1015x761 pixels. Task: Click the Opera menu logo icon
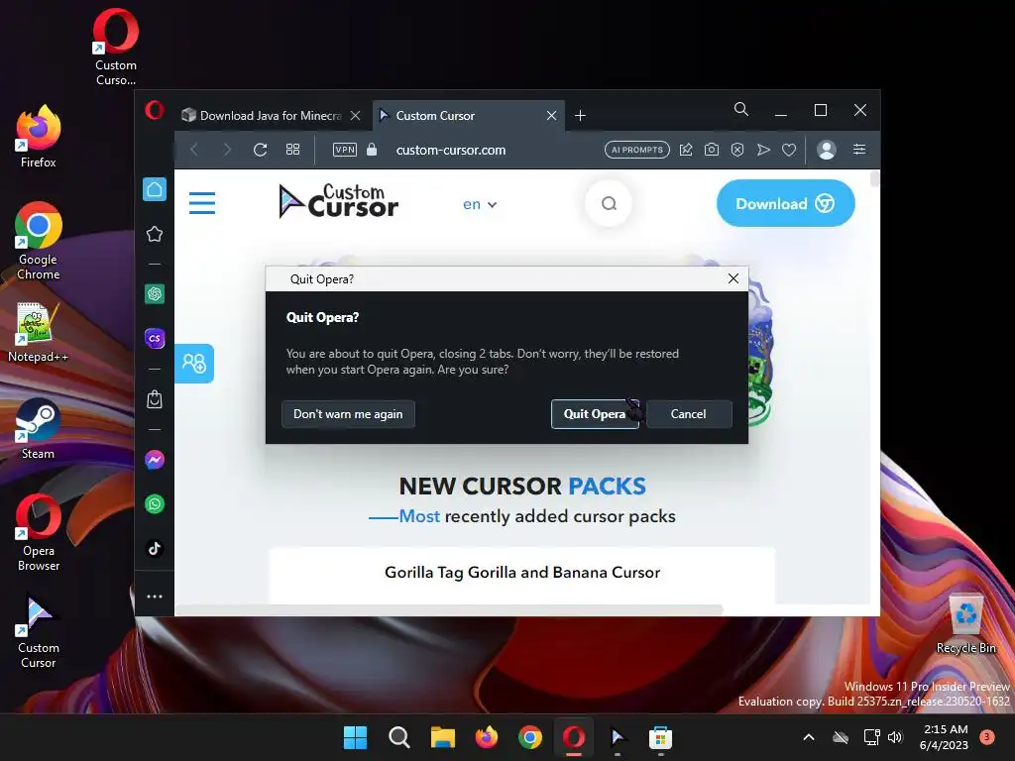coord(155,110)
